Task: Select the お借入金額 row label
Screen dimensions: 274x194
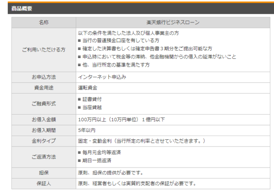Action: (44, 120)
